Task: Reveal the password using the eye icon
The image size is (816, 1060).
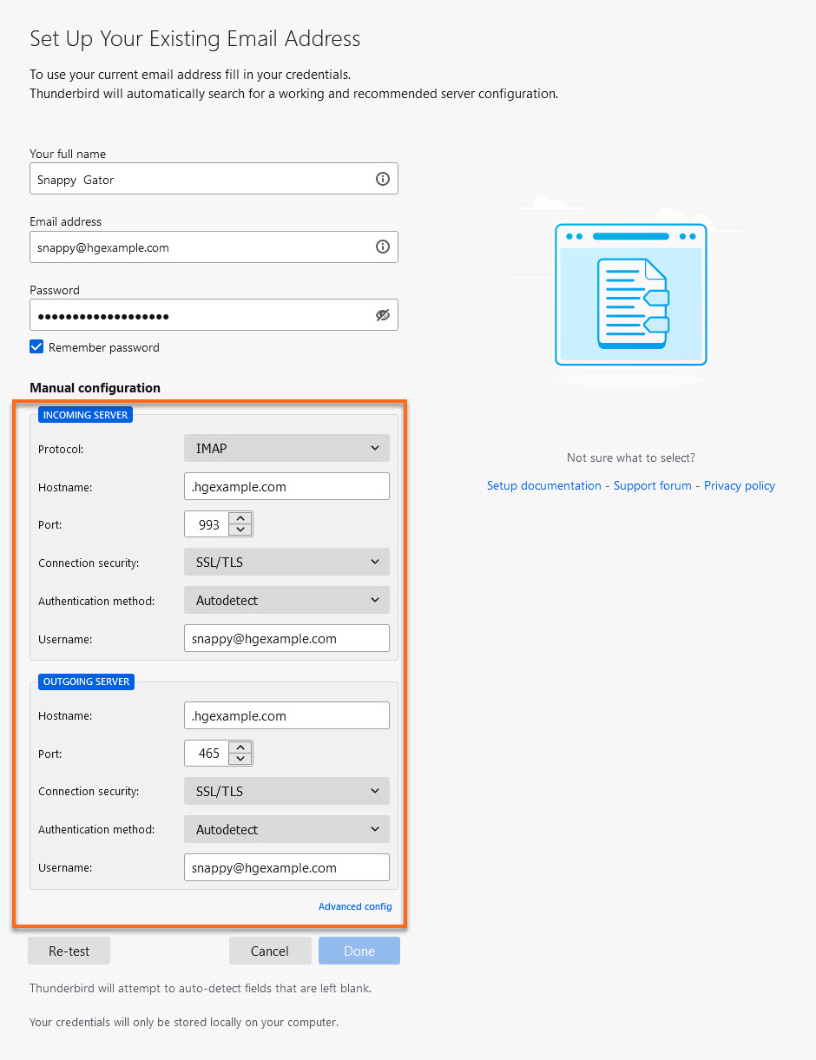Action: pyautogui.click(x=382, y=314)
